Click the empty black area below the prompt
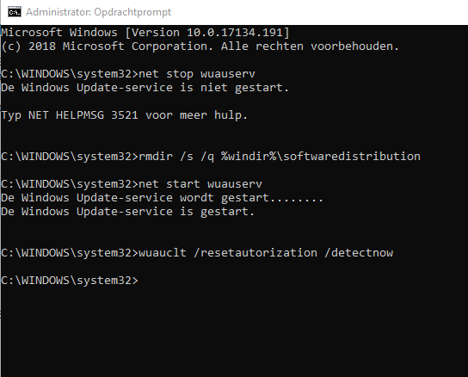The width and height of the screenshot is (468, 377). tap(234, 331)
